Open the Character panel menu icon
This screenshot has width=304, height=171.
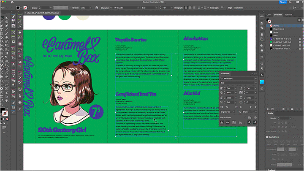coord(256,73)
